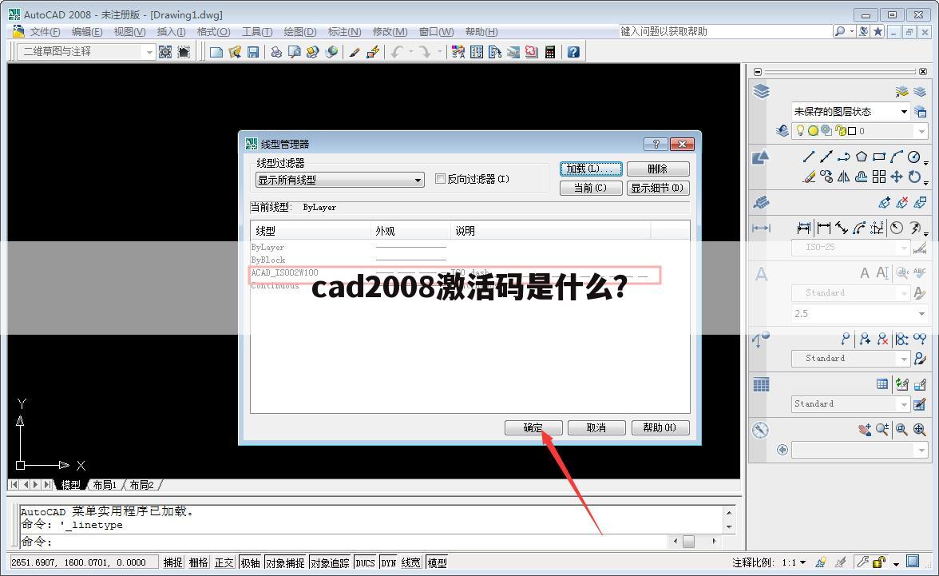Toggle 极轴 polar tracking in status bar

point(251,562)
